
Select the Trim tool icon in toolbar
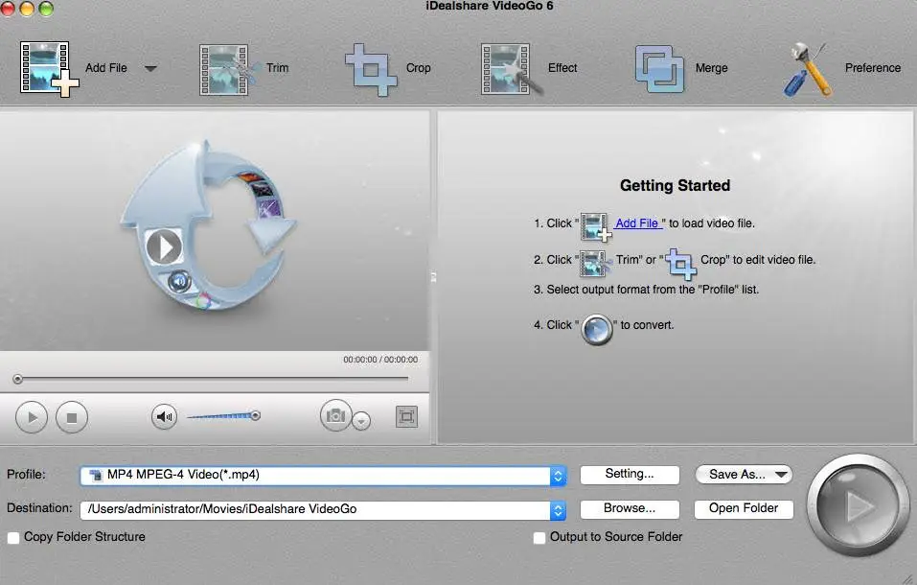coord(229,69)
